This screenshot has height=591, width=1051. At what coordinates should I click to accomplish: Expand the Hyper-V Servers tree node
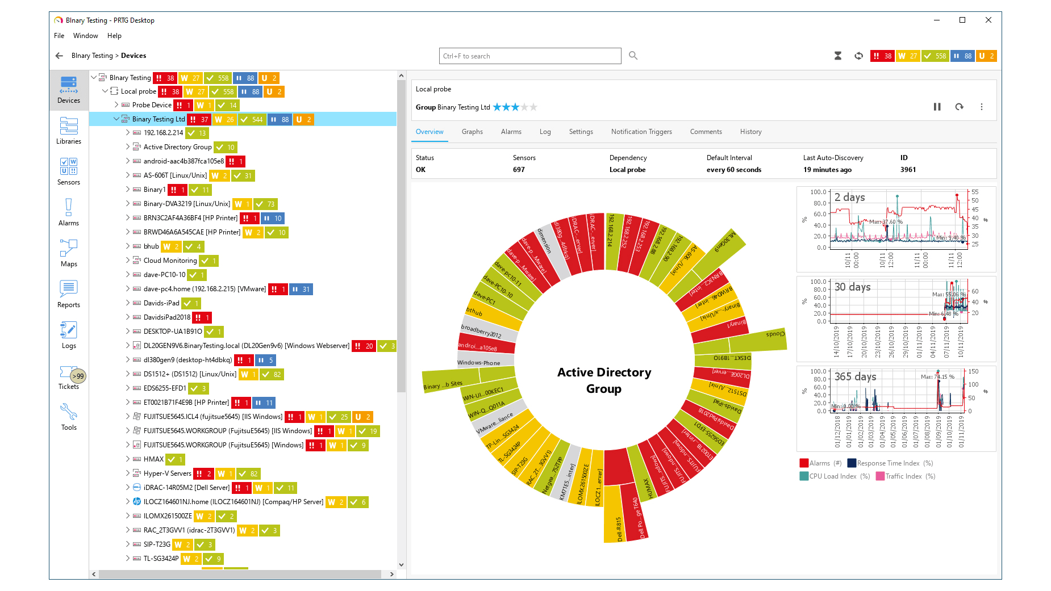(x=128, y=473)
